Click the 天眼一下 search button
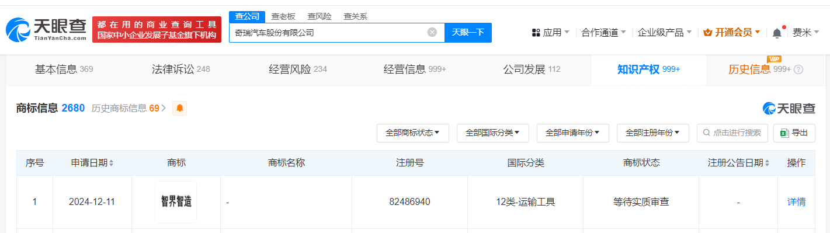Screen dimensions: 830x233 click(x=468, y=33)
